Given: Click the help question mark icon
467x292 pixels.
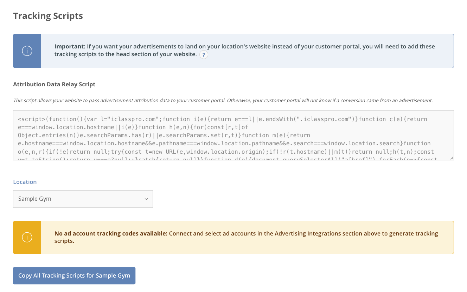Looking at the screenshot, I should (x=204, y=55).
